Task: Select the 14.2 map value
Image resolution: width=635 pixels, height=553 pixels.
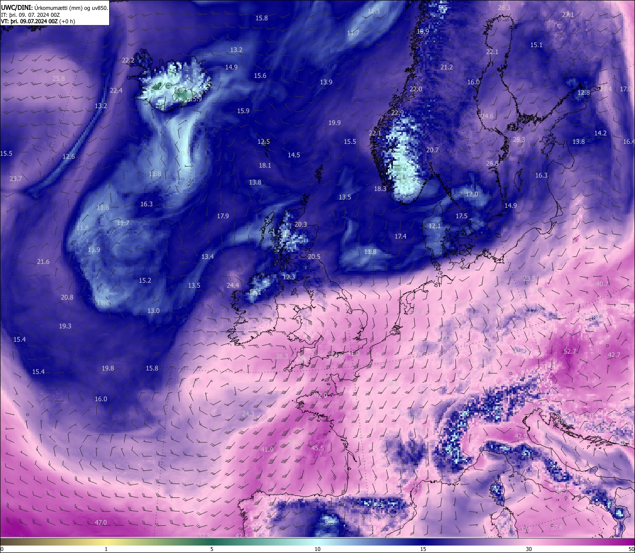Action: pos(600,133)
